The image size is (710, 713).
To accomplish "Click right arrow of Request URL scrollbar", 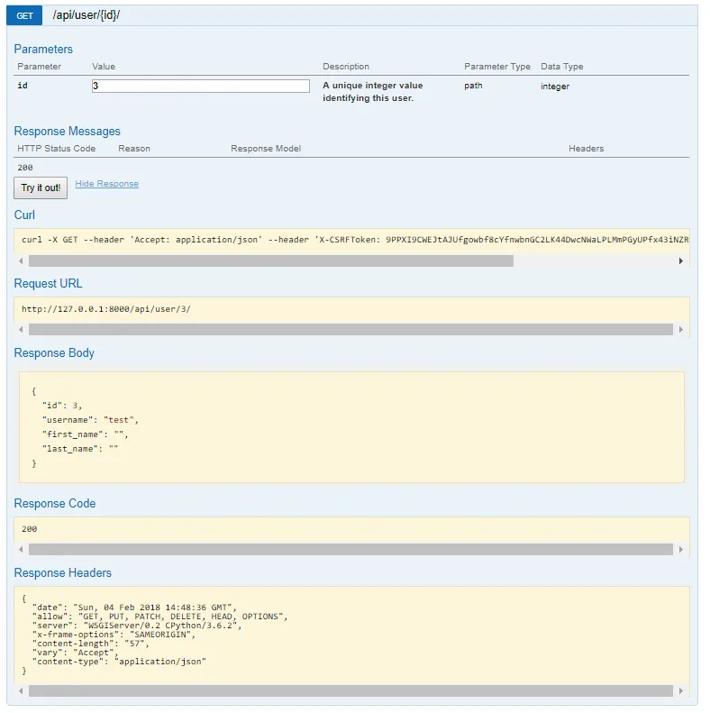I will [x=680, y=330].
